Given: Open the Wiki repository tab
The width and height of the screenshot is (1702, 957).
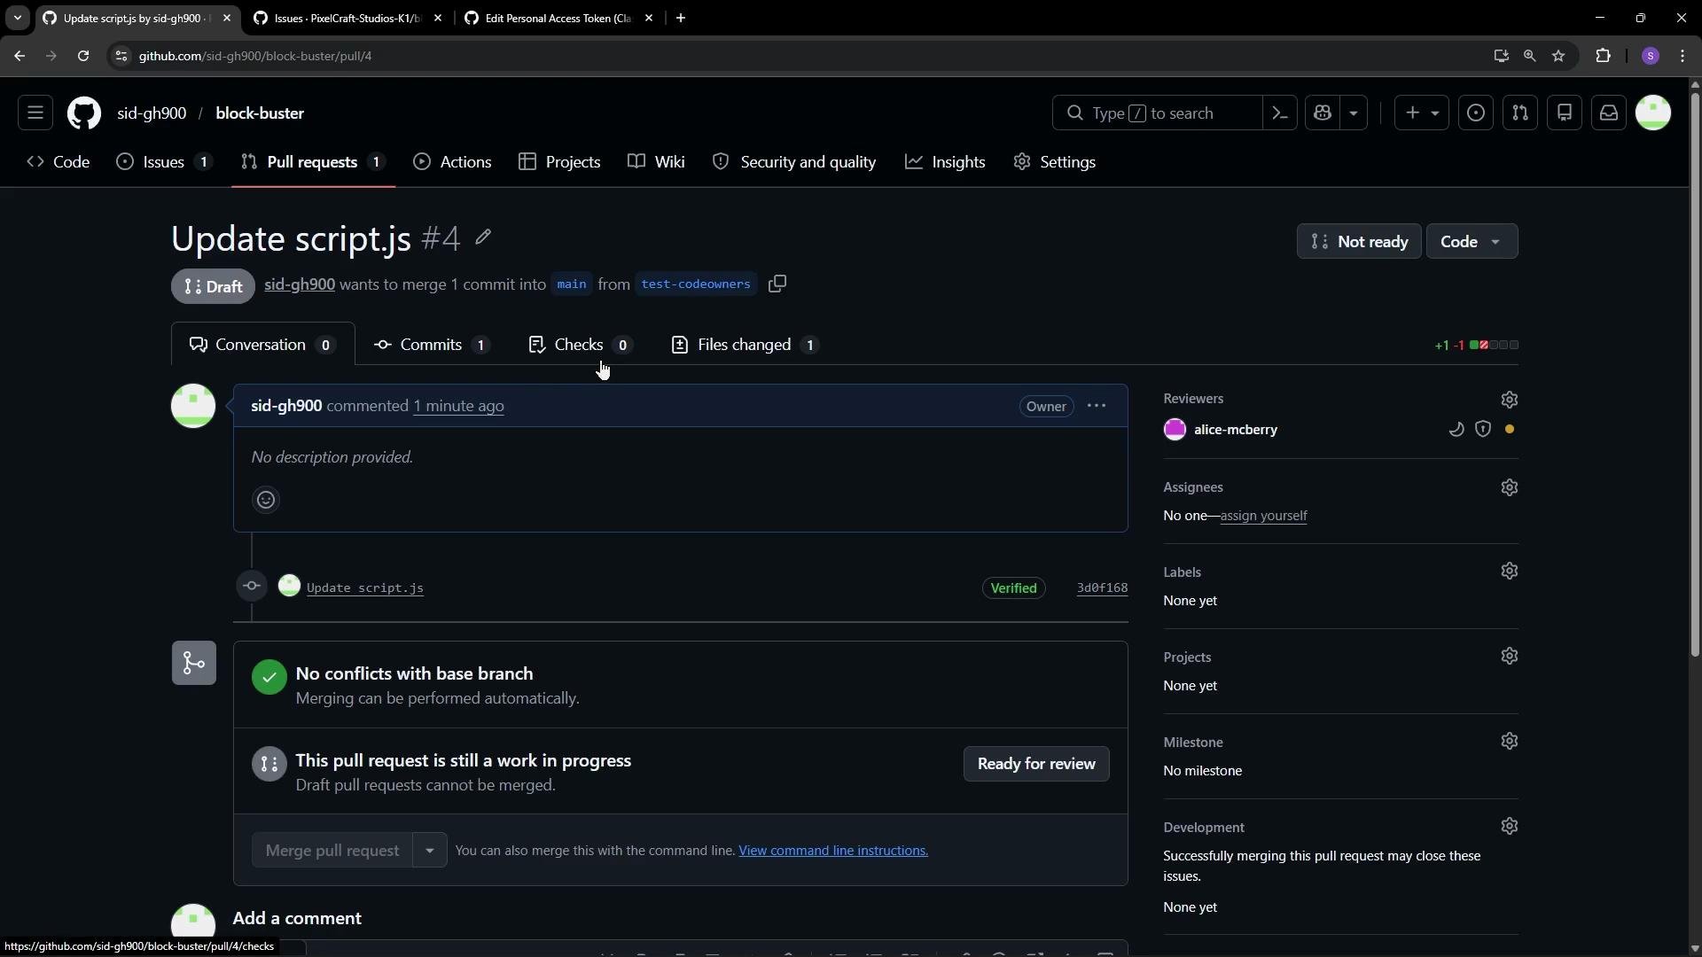Looking at the screenshot, I should (656, 162).
